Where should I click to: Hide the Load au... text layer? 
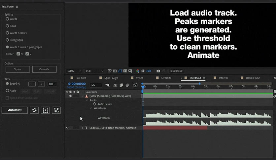pyautogui.click(x=67, y=128)
